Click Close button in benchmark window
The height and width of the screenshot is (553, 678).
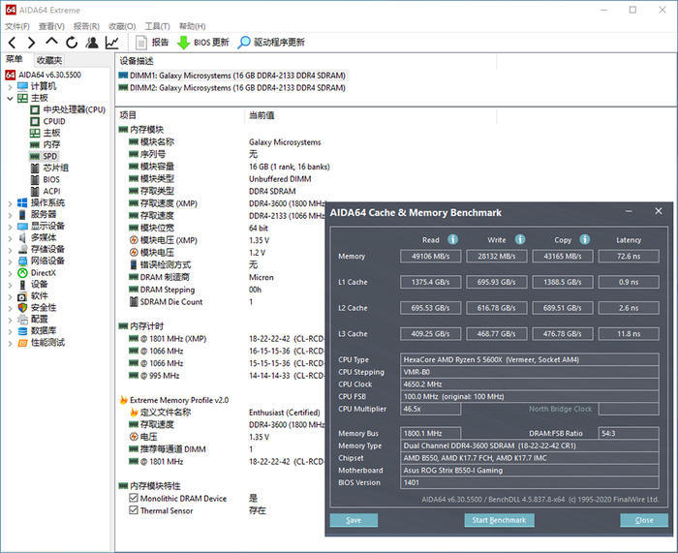(x=644, y=520)
